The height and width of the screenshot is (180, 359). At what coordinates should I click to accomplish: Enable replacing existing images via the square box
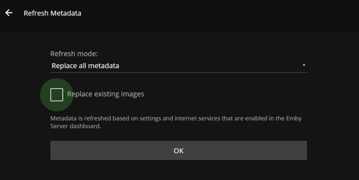(x=57, y=94)
